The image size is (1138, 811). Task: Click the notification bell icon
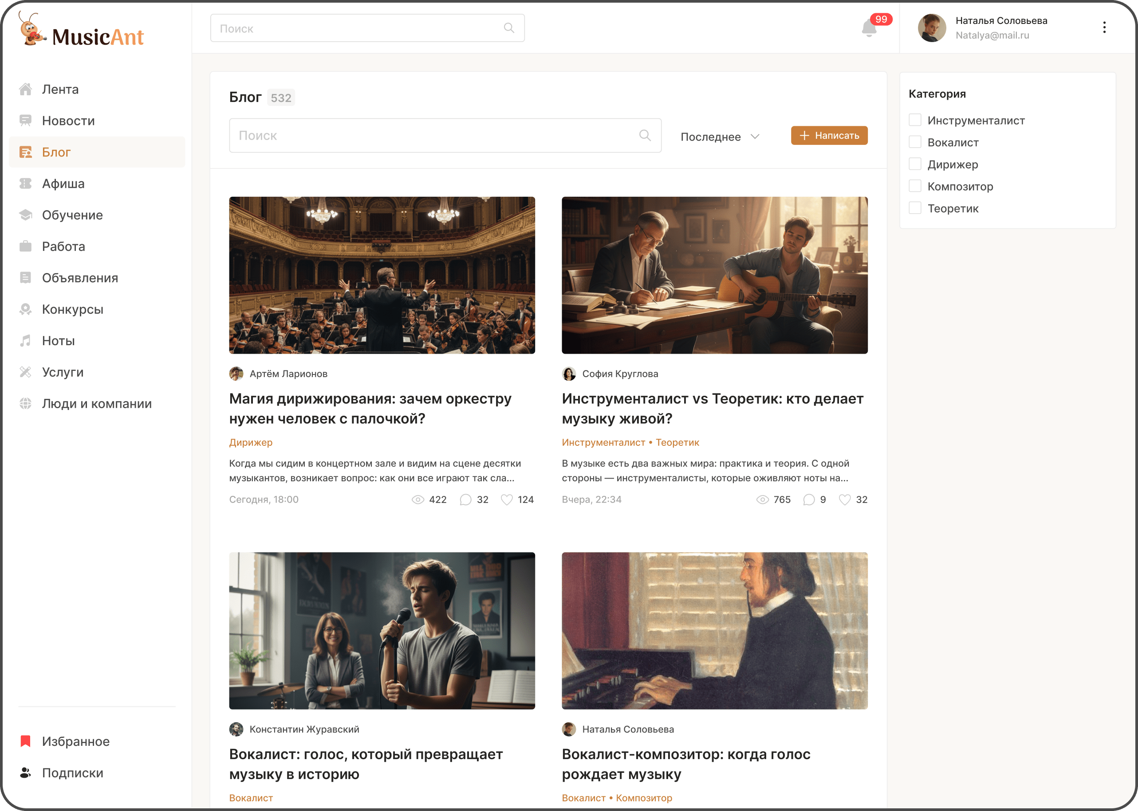[x=869, y=29]
